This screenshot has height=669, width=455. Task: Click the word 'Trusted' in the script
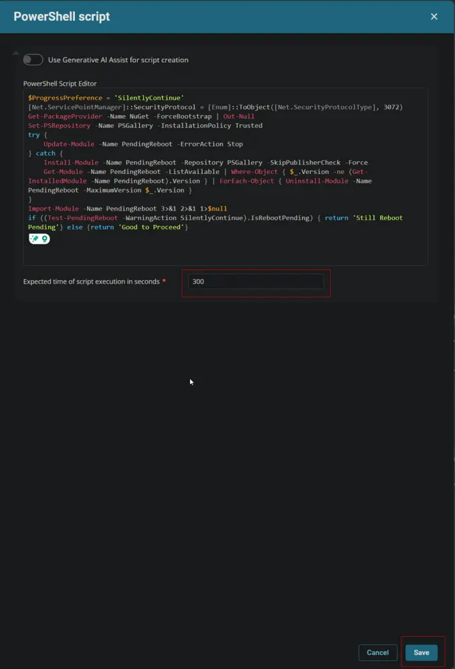[249, 126]
